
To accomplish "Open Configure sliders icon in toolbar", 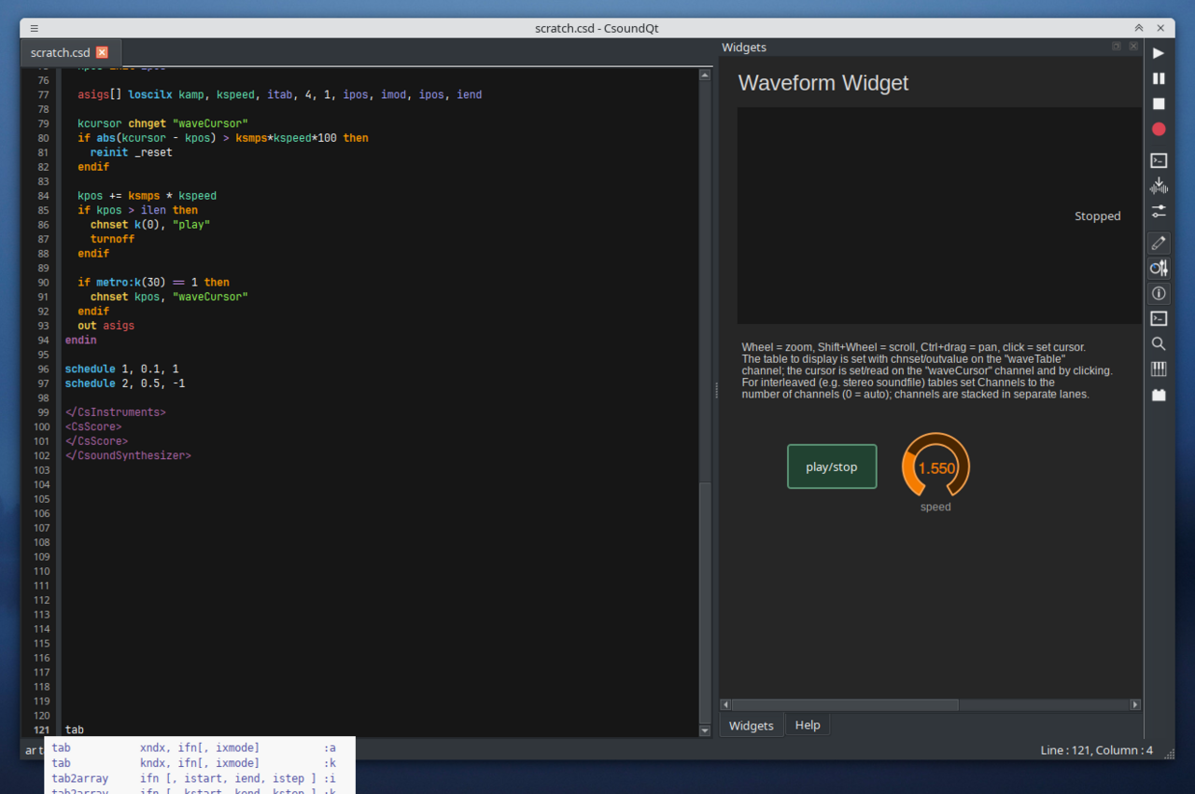I will [1159, 211].
